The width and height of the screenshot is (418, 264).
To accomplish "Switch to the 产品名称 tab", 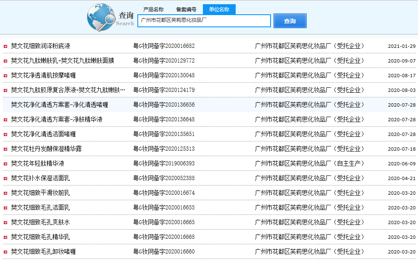I will [x=153, y=10].
